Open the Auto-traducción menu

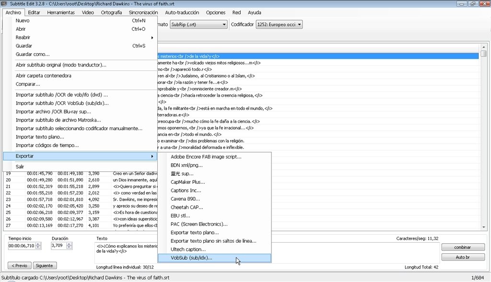[x=182, y=12]
